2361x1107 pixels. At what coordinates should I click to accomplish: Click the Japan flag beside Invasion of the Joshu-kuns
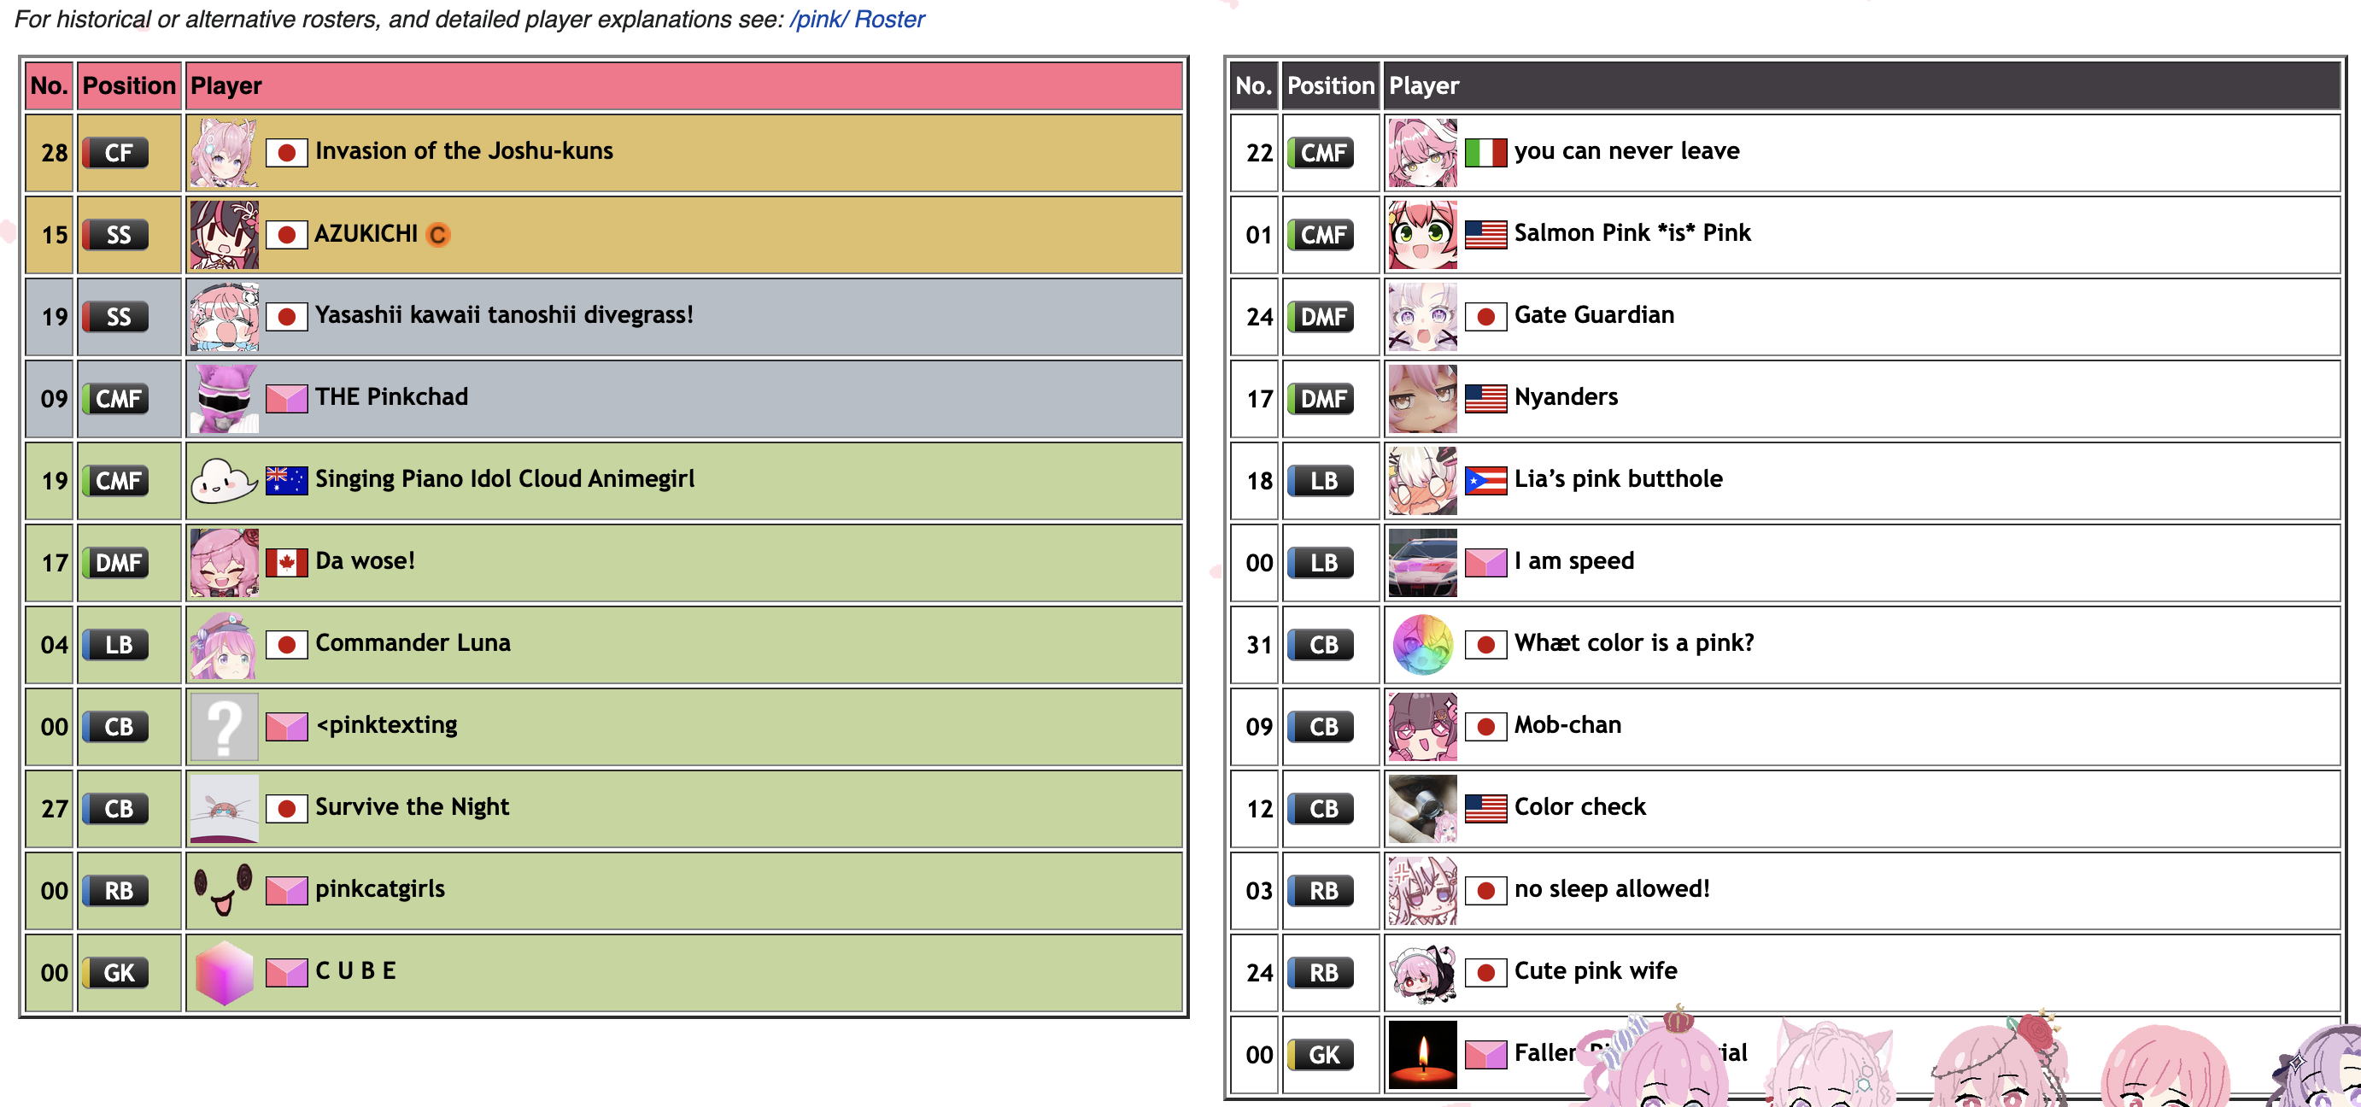coord(286,152)
